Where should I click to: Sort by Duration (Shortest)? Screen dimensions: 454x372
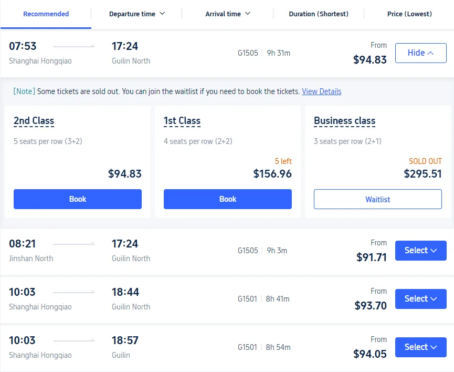point(319,14)
